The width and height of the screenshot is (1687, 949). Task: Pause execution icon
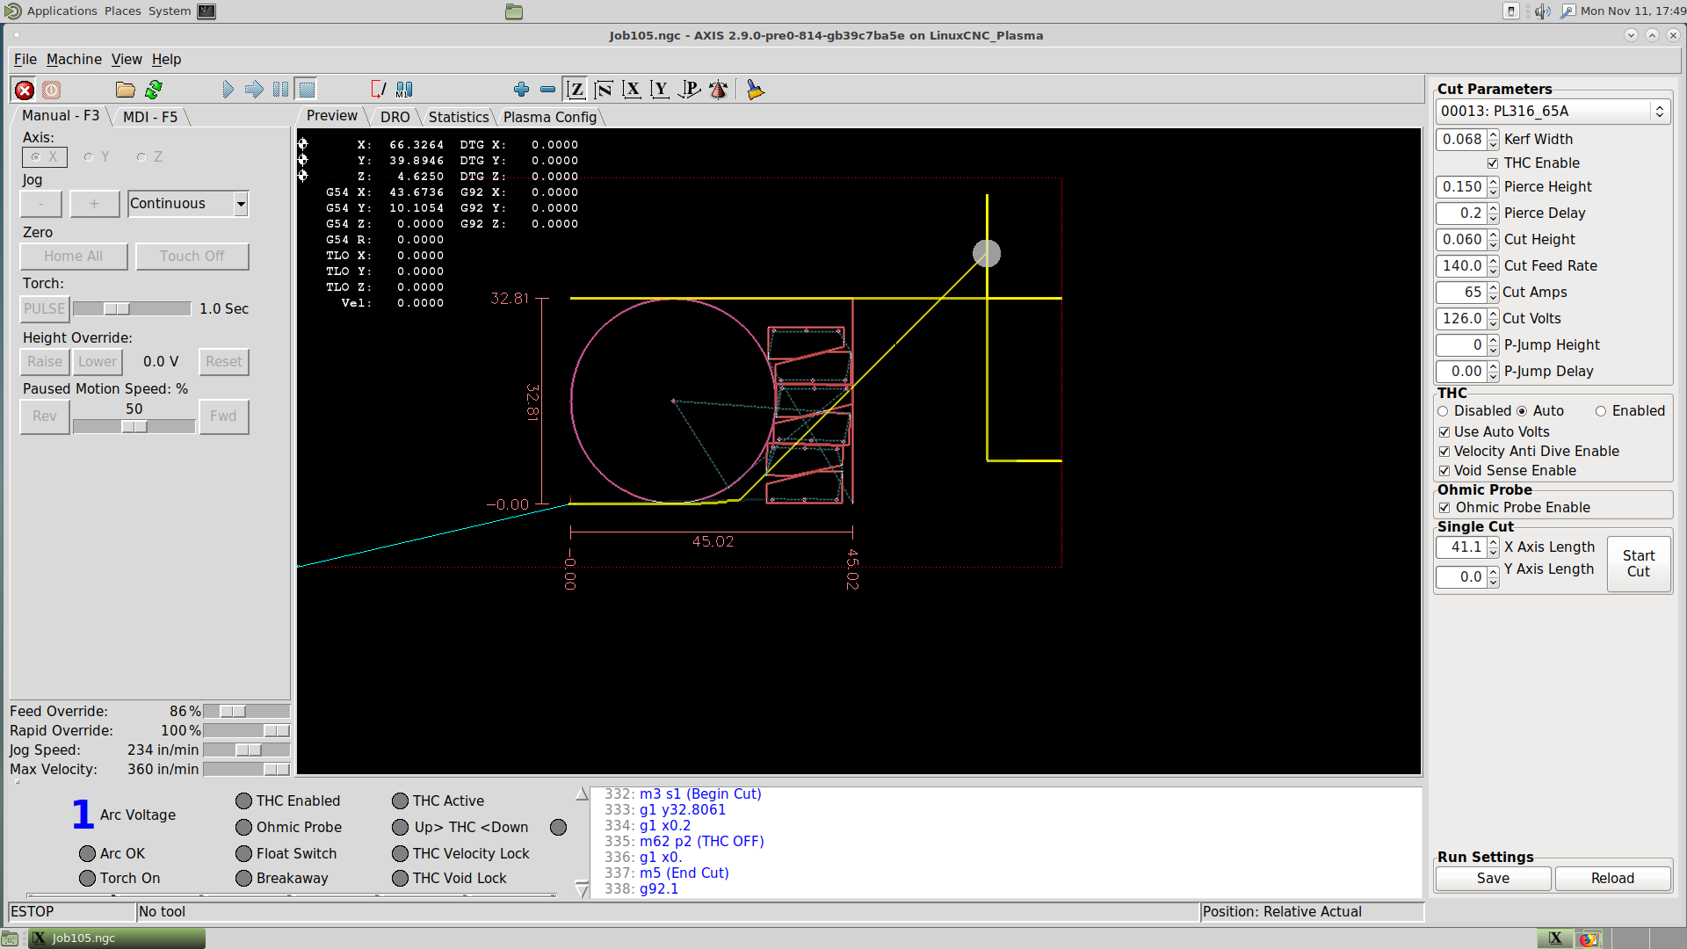point(280,90)
